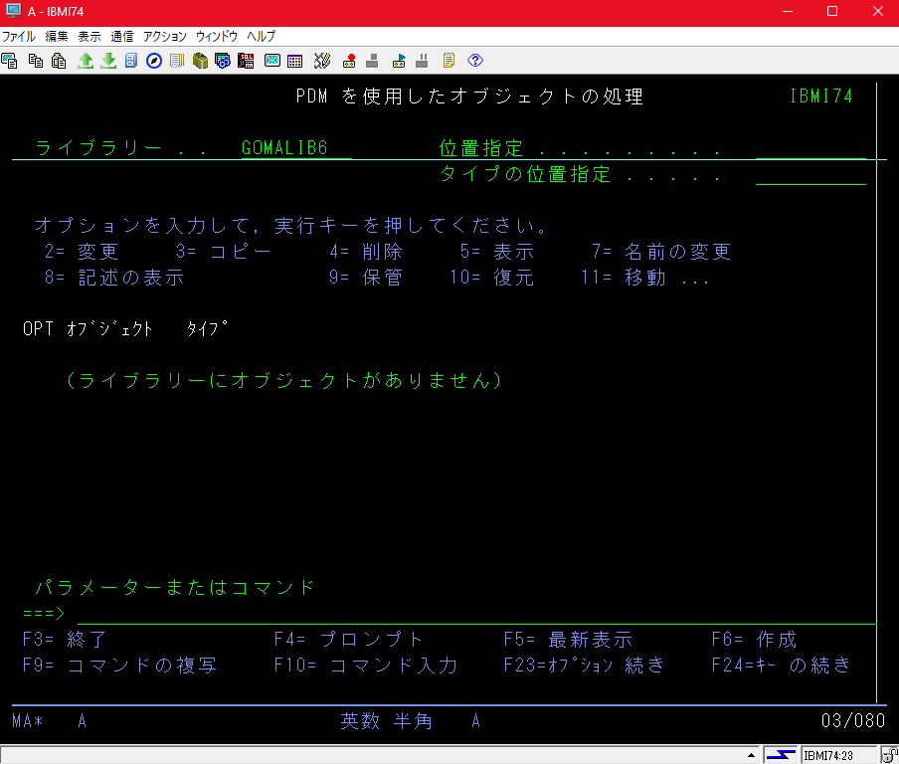Click the F4= プロンプト function key label

pos(348,639)
